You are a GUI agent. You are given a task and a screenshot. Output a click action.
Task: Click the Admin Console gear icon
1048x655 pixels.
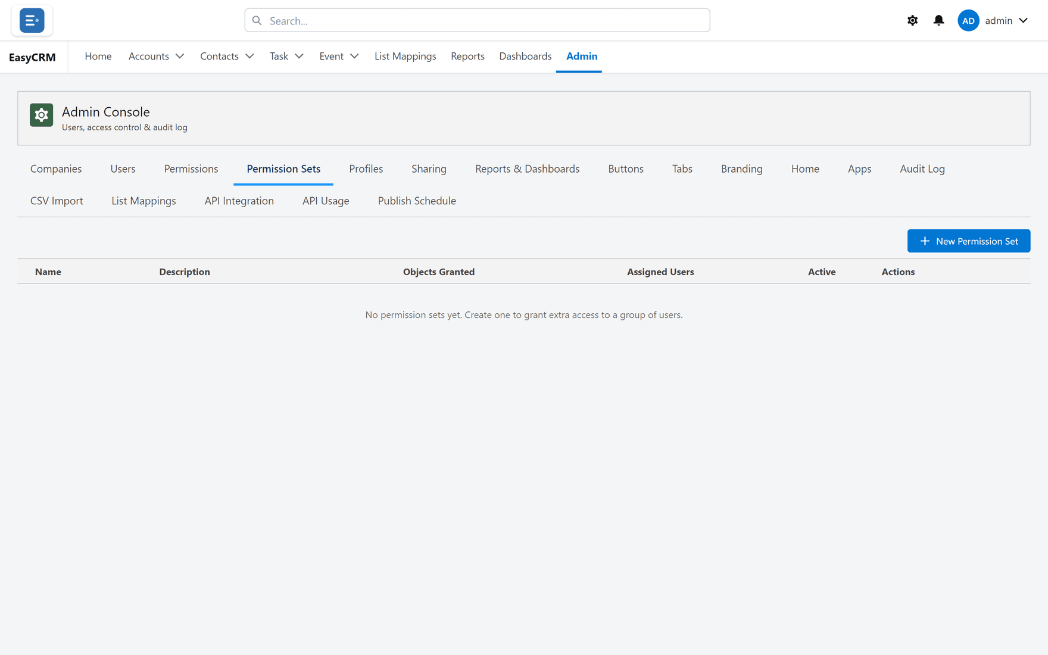click(x=42, y=115)
